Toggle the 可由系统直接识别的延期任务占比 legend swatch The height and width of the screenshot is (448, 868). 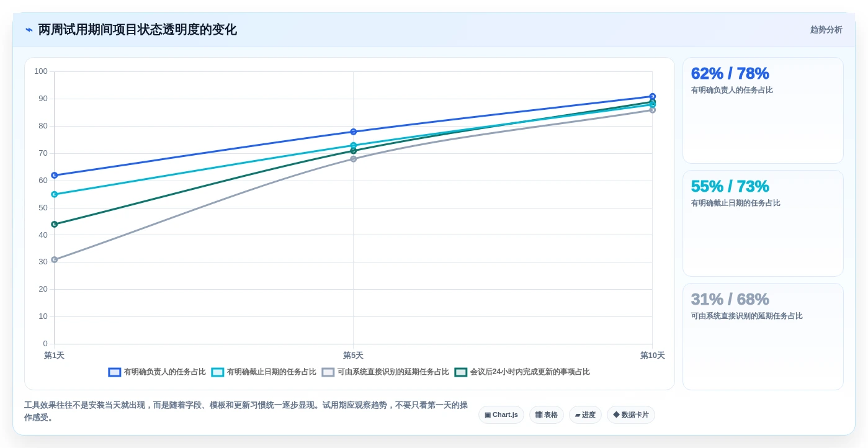[328, 372]
